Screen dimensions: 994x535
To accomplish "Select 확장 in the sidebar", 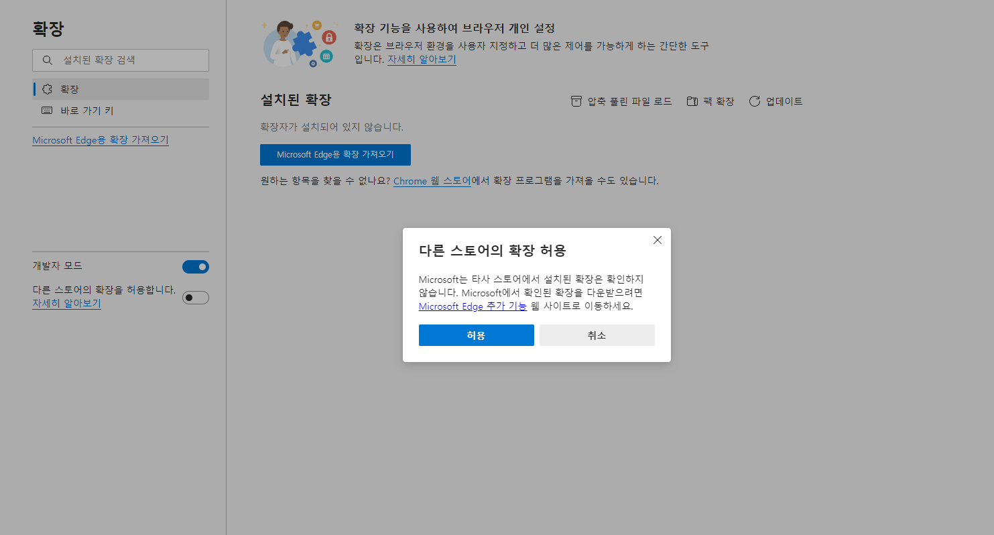I will coord(121,88).
